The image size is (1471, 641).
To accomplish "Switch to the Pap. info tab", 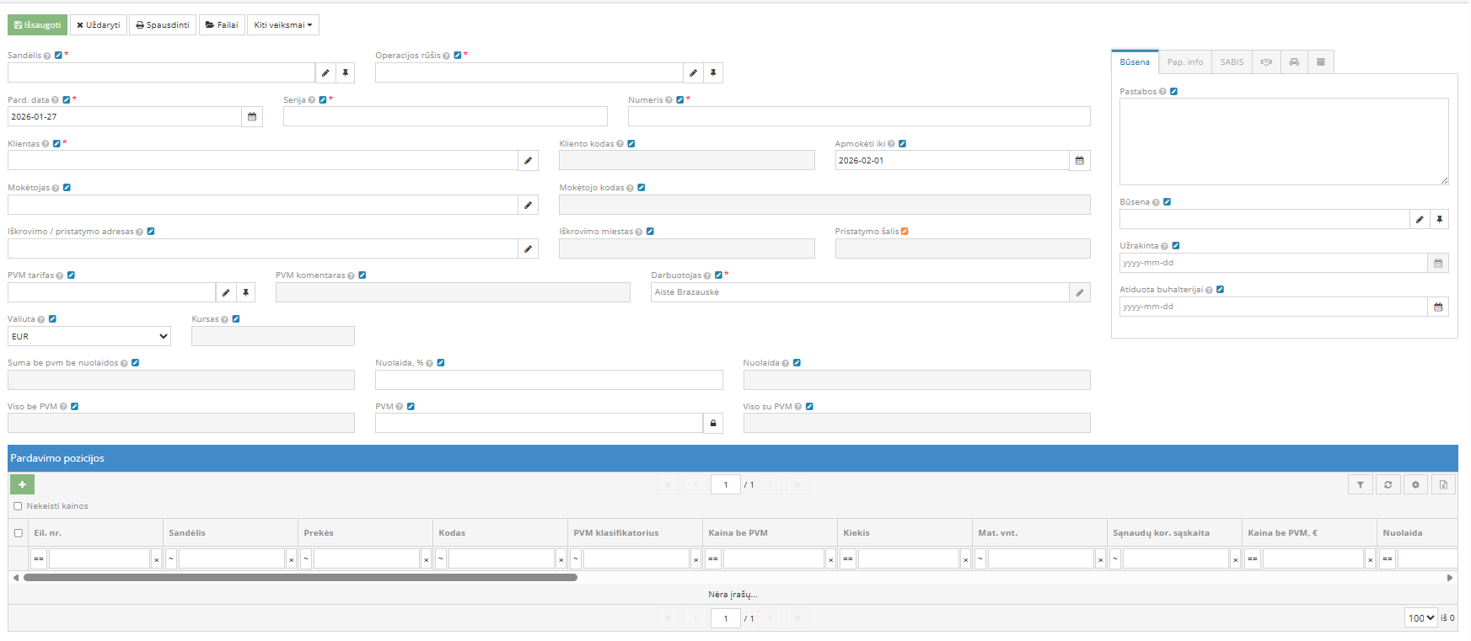I will coord(1184,62).
